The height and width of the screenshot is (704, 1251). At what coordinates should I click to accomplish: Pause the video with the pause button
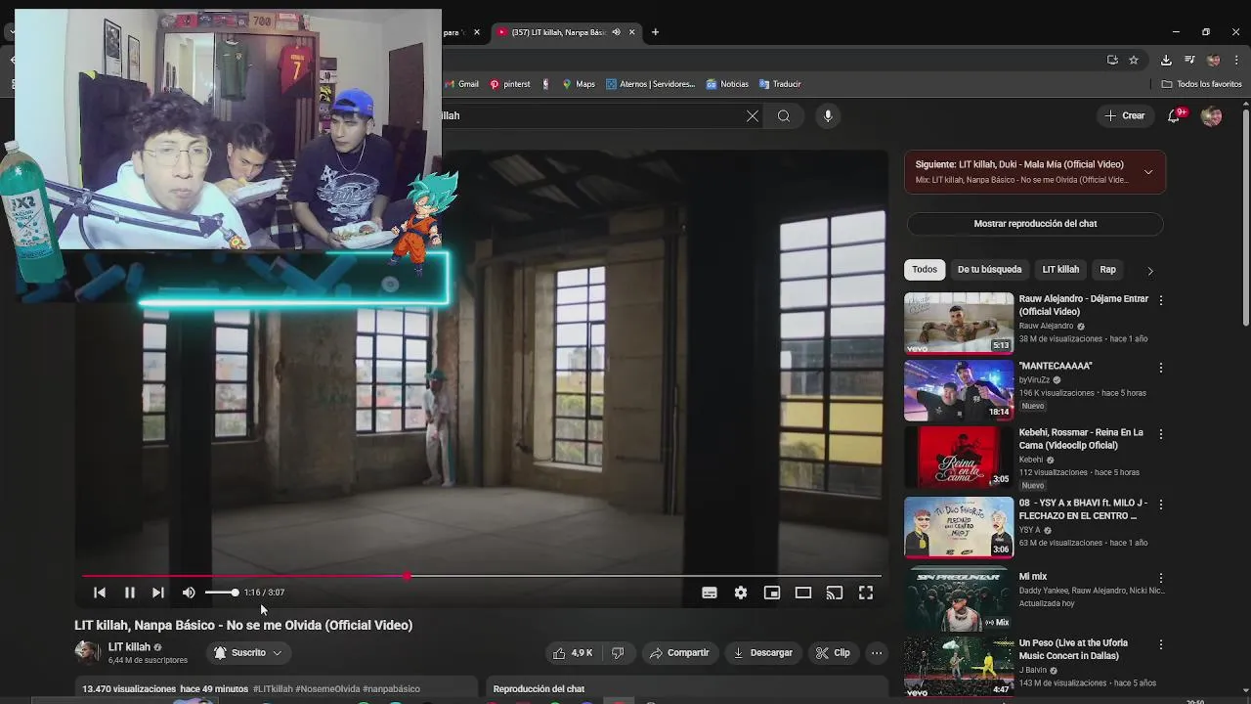pyautogui.click(x=129, y=593)
